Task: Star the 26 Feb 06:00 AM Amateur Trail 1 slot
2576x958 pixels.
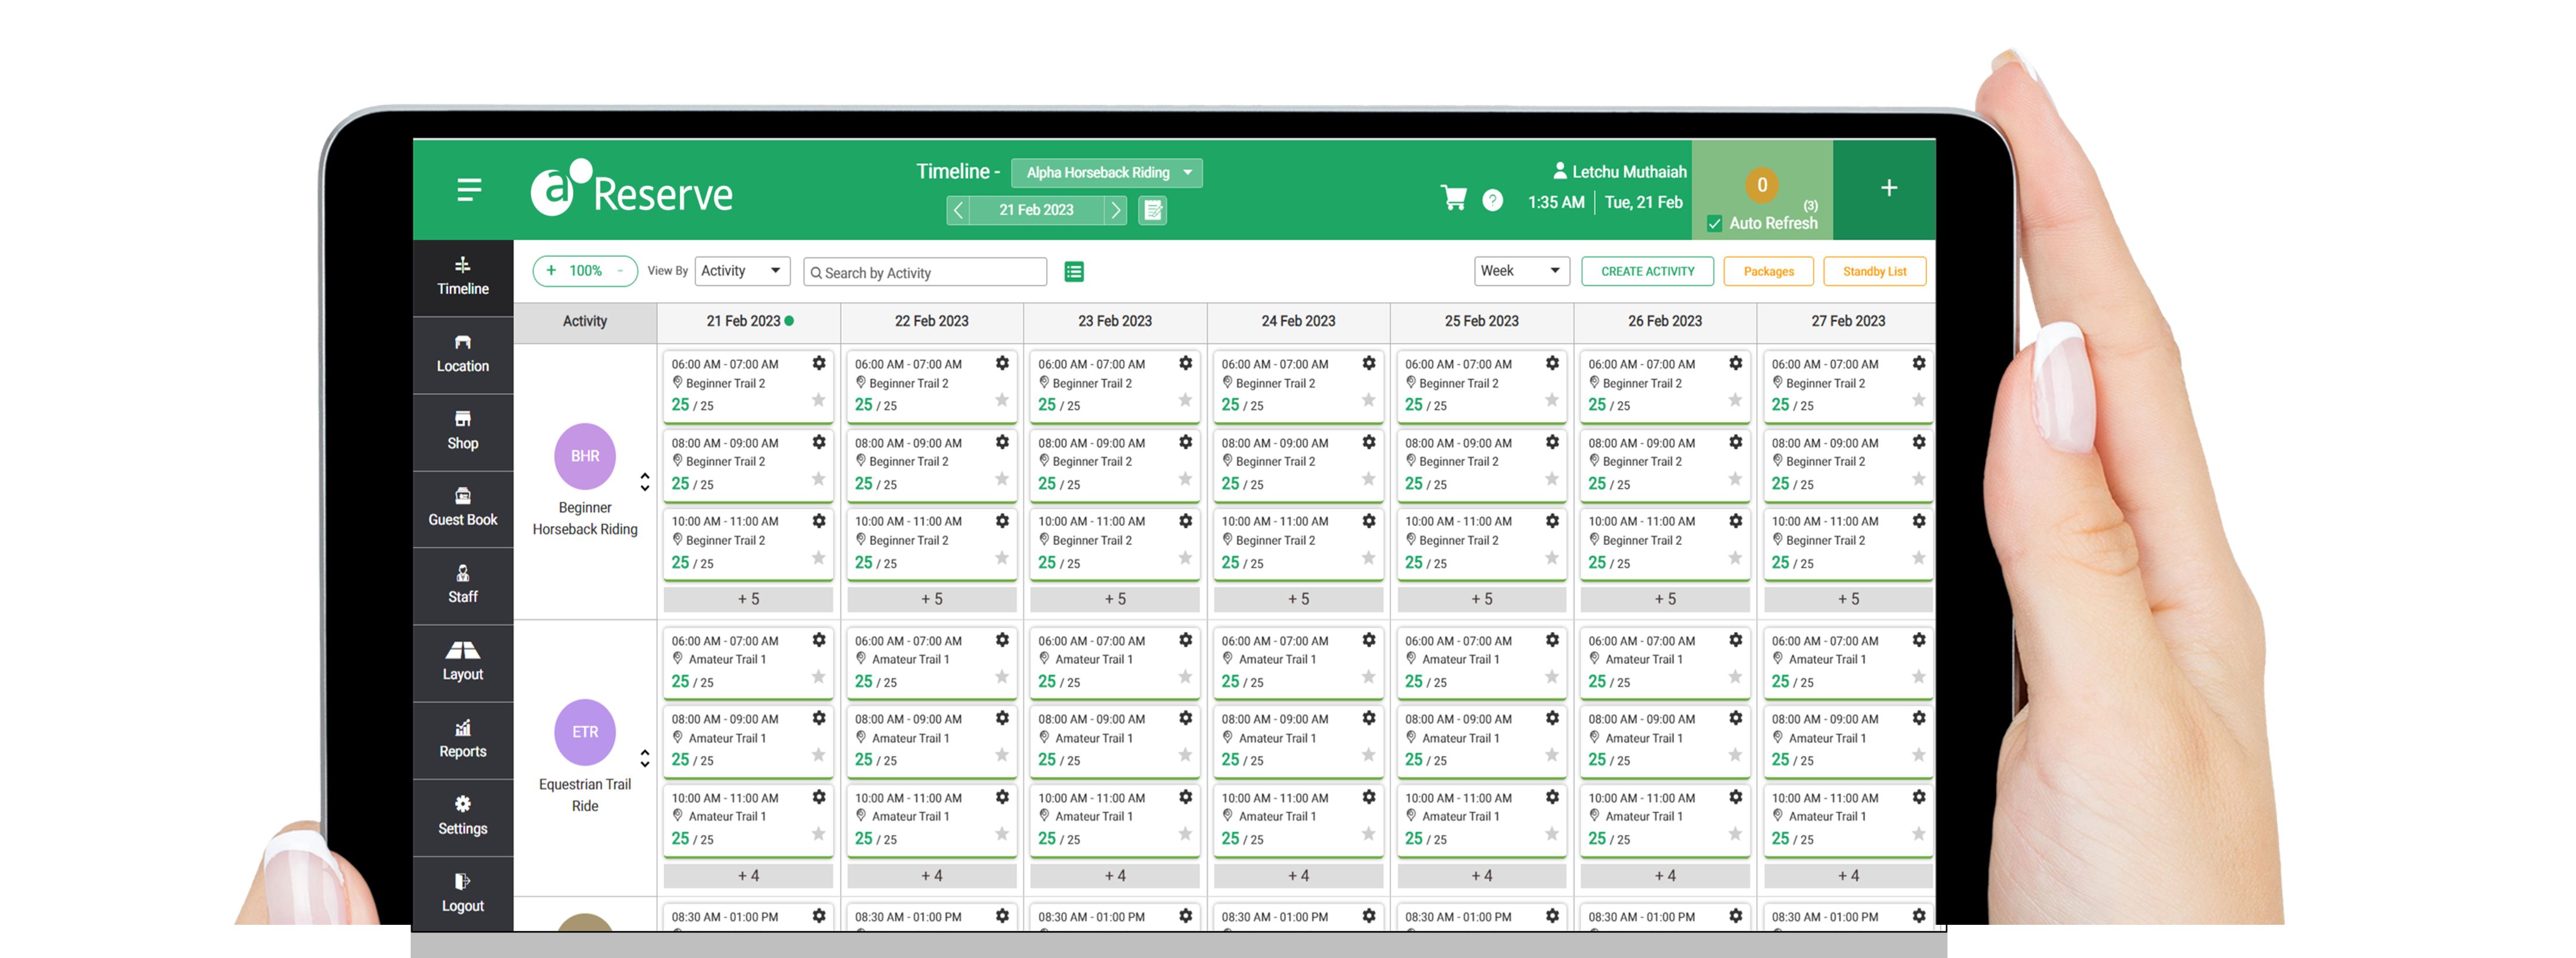Action: pos(1735,677)
